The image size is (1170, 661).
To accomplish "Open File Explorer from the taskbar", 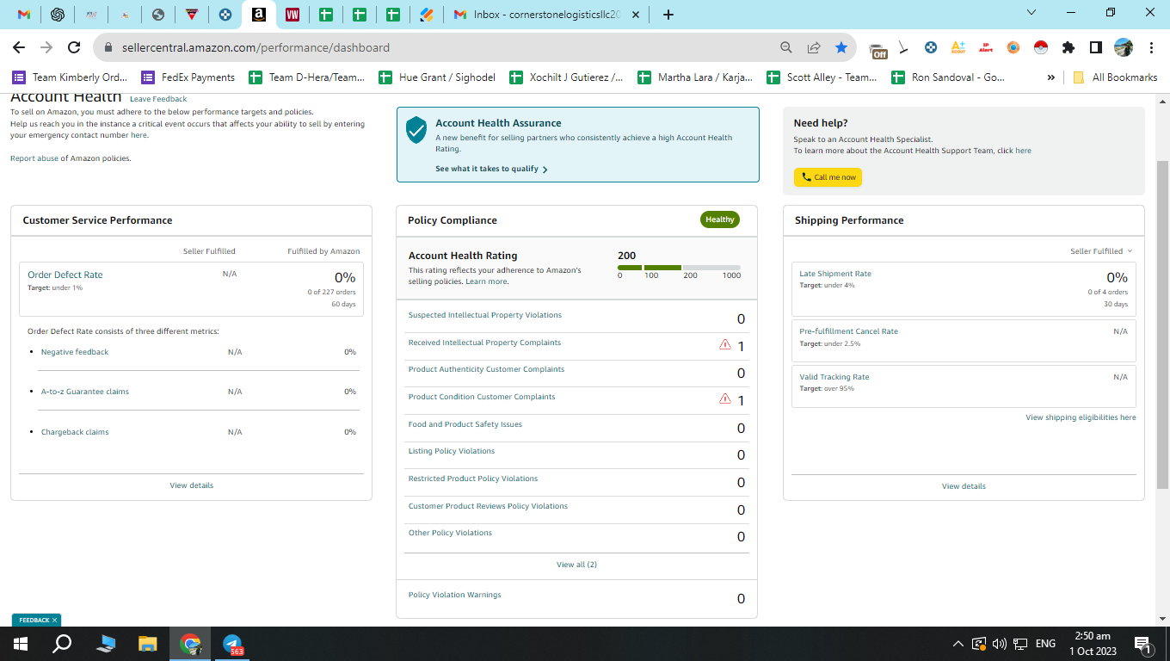I will point(148,644).
